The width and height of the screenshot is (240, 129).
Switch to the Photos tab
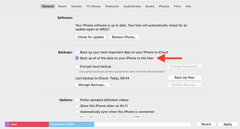[164, 6]
